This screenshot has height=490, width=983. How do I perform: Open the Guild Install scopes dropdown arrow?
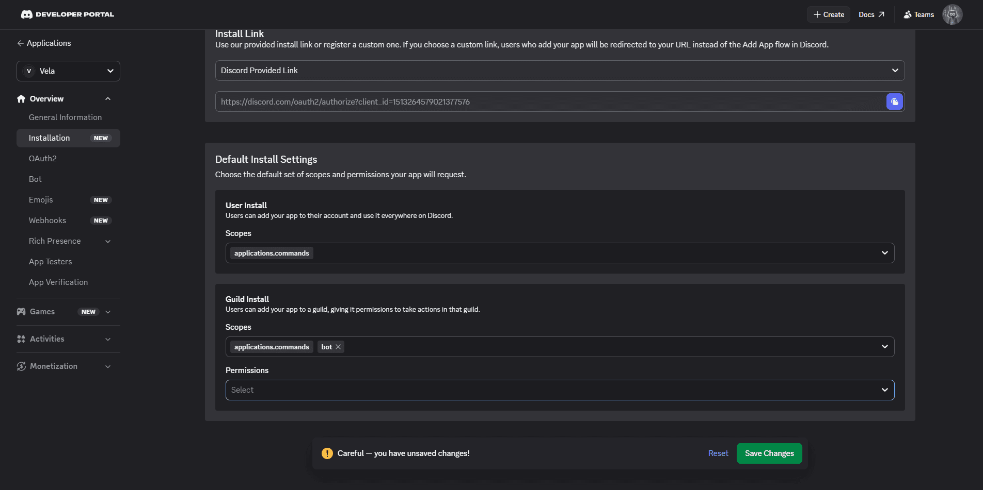[x=884, y=347]
